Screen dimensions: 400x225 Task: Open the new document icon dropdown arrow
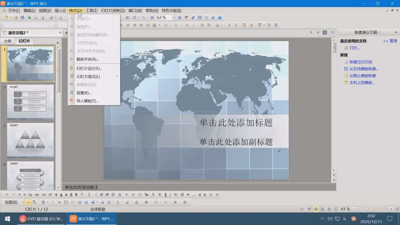coord(11,18)
